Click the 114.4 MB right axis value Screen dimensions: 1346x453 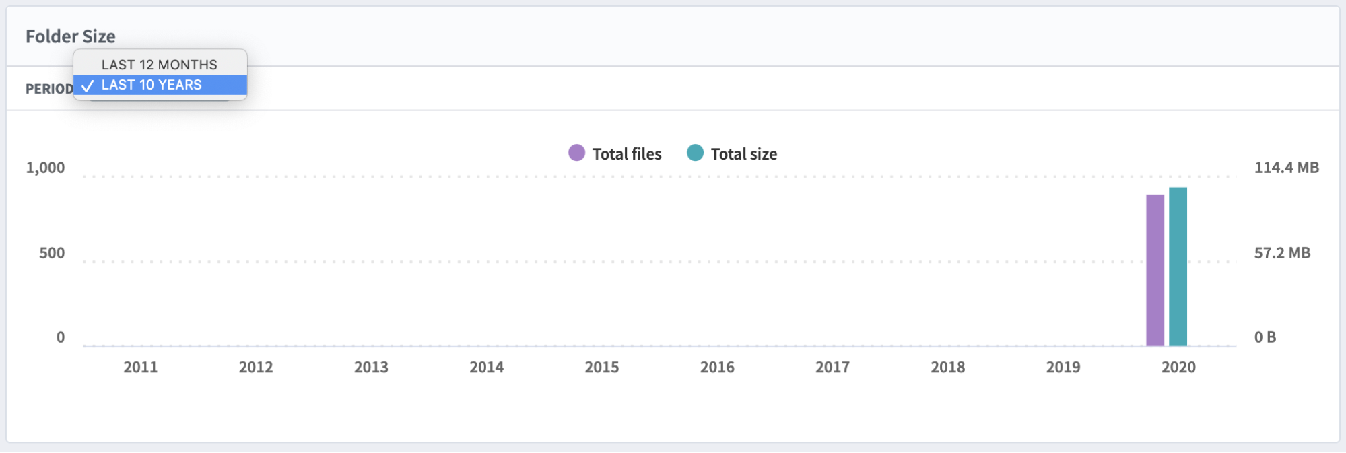[x=1286, y=168]
